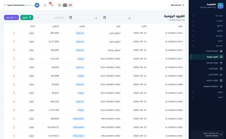Image resolution: width=226 pixels, height=139 pixels.
Task: Switch language using the Egyptian flag
Action: click(x=65, y=5)
